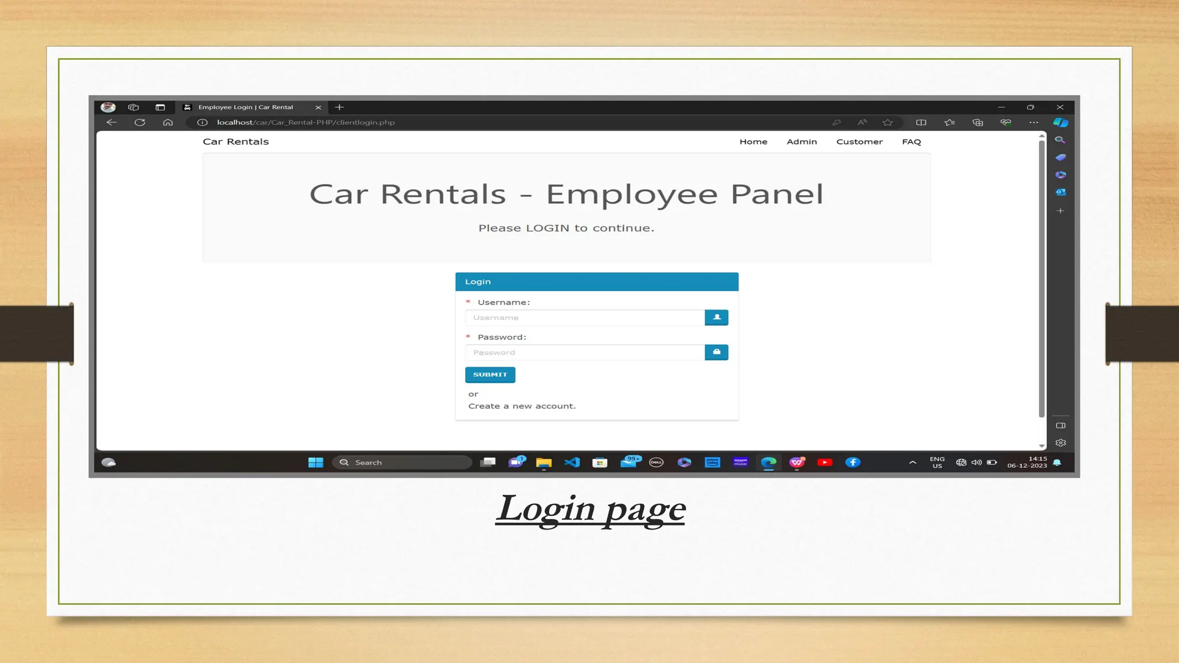Viewport: 1179px width, 663px height.
Task: Activate Read aloud icon in address bar
Action: tap(862, 123)
